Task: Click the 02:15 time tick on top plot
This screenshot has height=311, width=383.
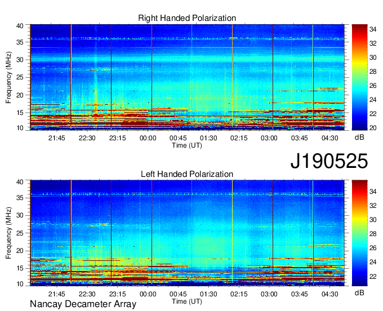Action: [239, 138]
